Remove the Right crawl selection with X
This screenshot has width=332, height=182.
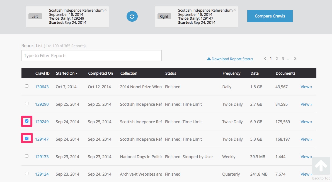coord(234,10)
